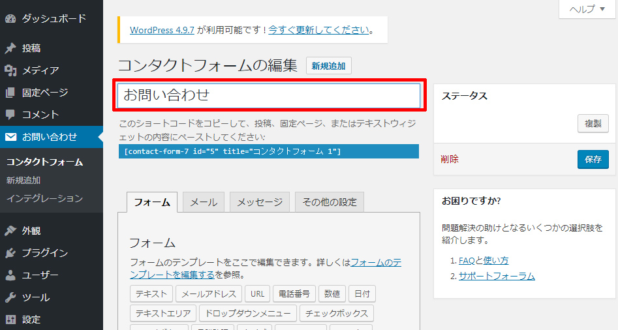Click the pages icon beside 固定ページ

pos(10,93)
